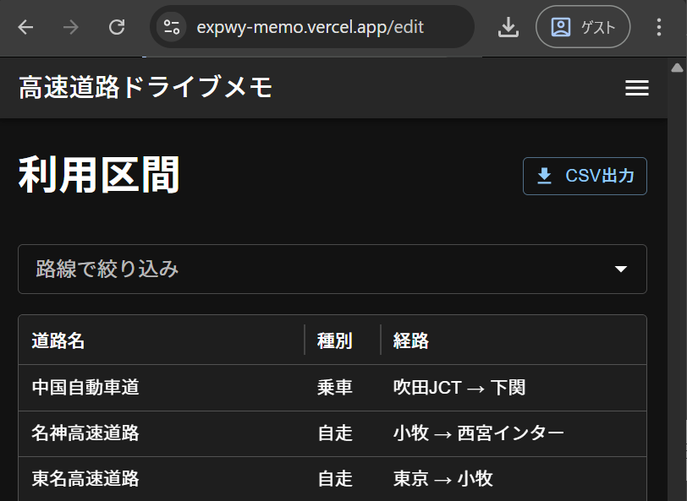
Task: Click the 高速道路ドライブメモ app title
Action: (146, 88)
